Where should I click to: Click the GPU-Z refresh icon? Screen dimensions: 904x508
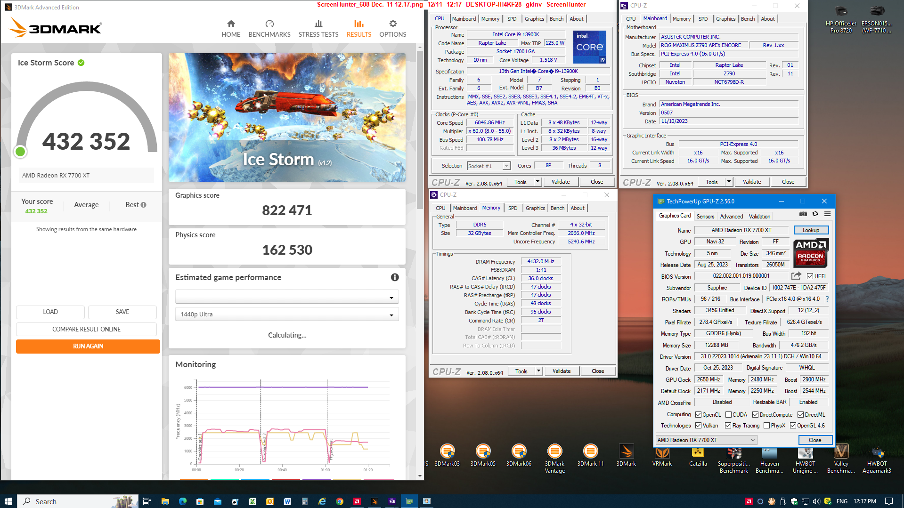pyautogui.click(x=815, y=214)
